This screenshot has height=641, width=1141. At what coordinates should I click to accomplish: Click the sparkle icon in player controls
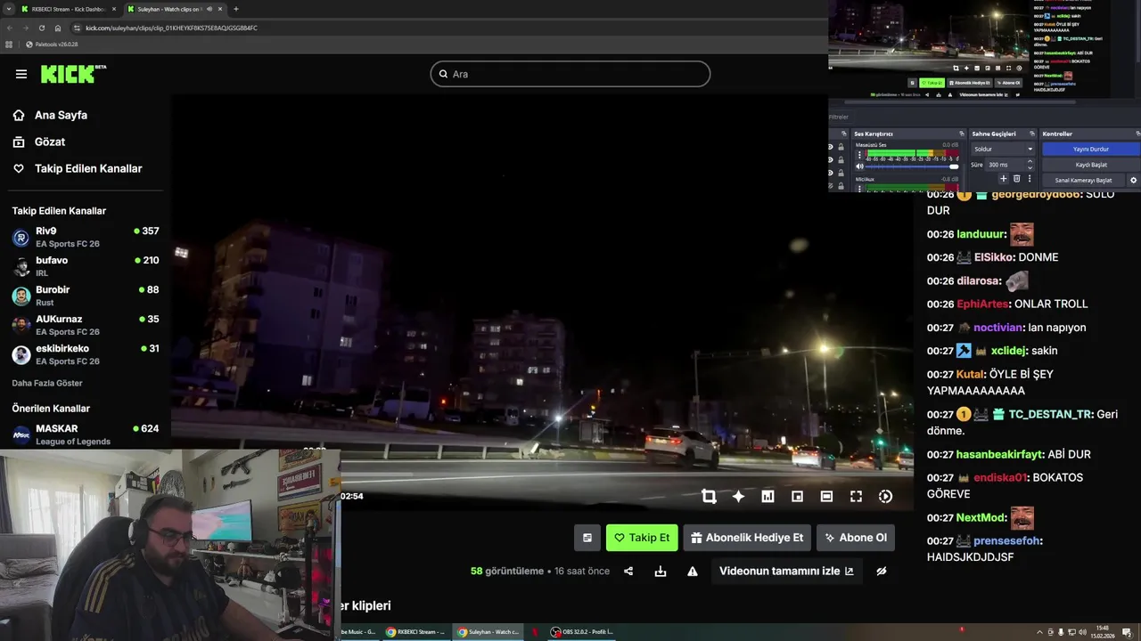pyautogui.click(x=738, y=497)
